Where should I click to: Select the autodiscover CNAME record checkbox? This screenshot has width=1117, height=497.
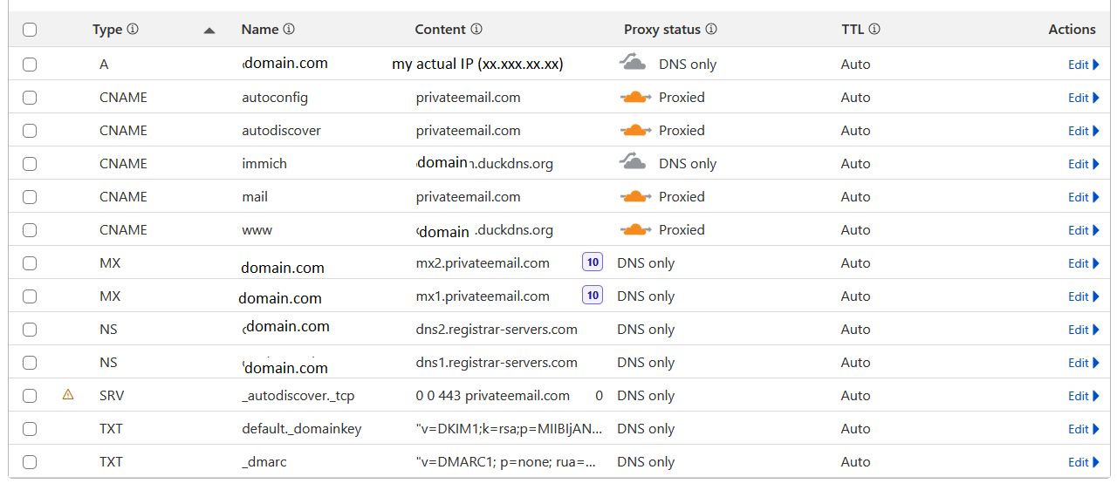point(30,131)
